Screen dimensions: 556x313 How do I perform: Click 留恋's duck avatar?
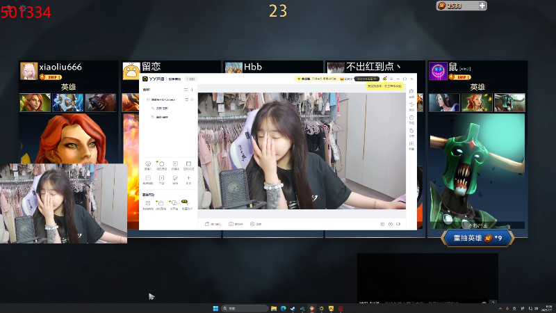click(x=131, y=71)
